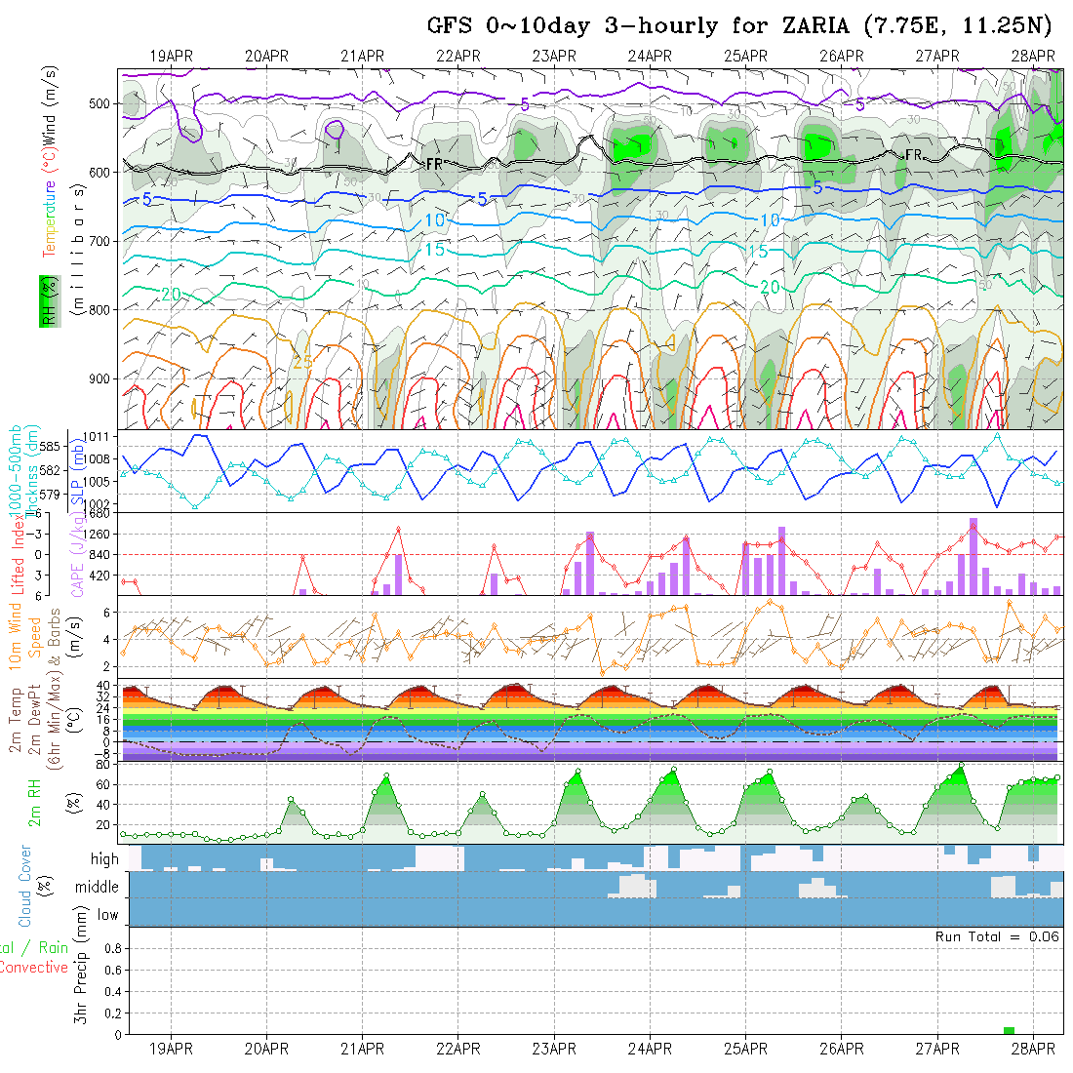Select 23APR on the top date axis

(554, 56)
